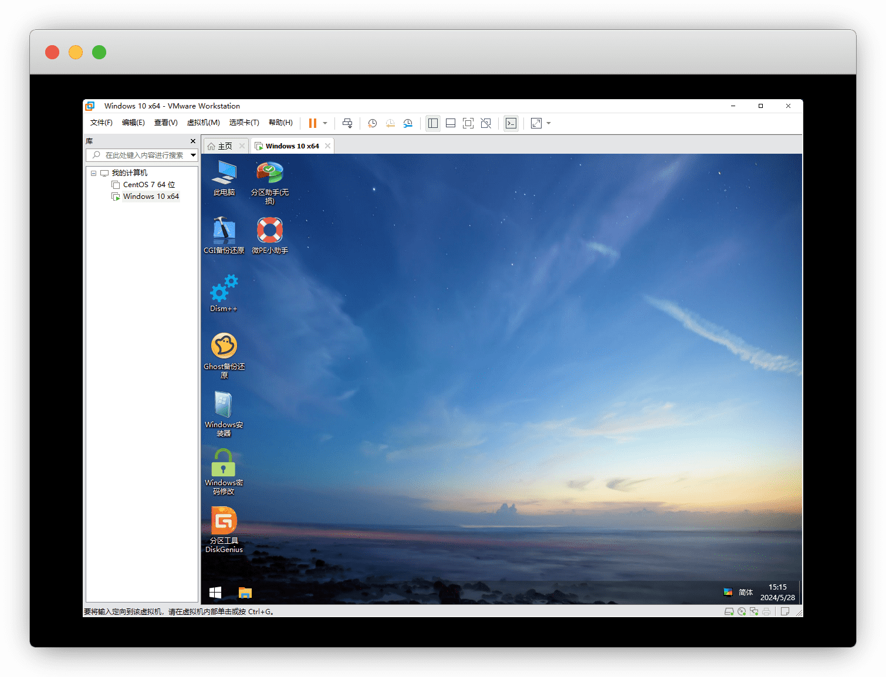The height and width of the screenshot is (677, 886).
Task: Click the Windows Start button in guest
Action: [x=215, y=593]
